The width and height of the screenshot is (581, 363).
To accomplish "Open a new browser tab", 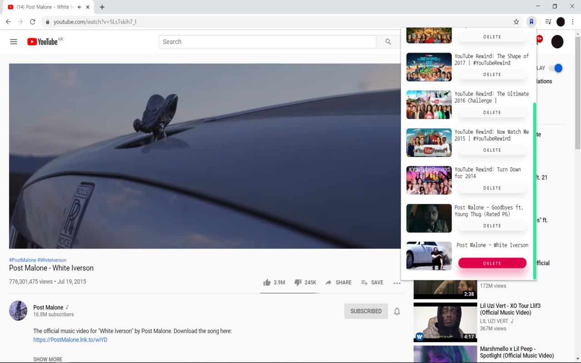I will click(102, 7).
